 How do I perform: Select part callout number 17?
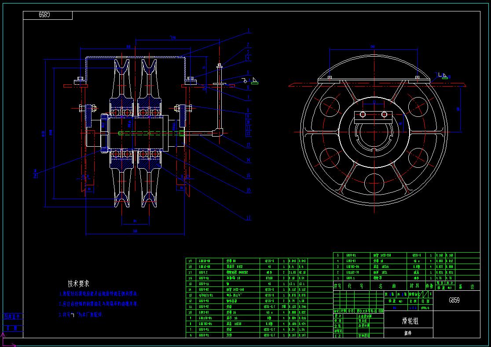(249, 218)
